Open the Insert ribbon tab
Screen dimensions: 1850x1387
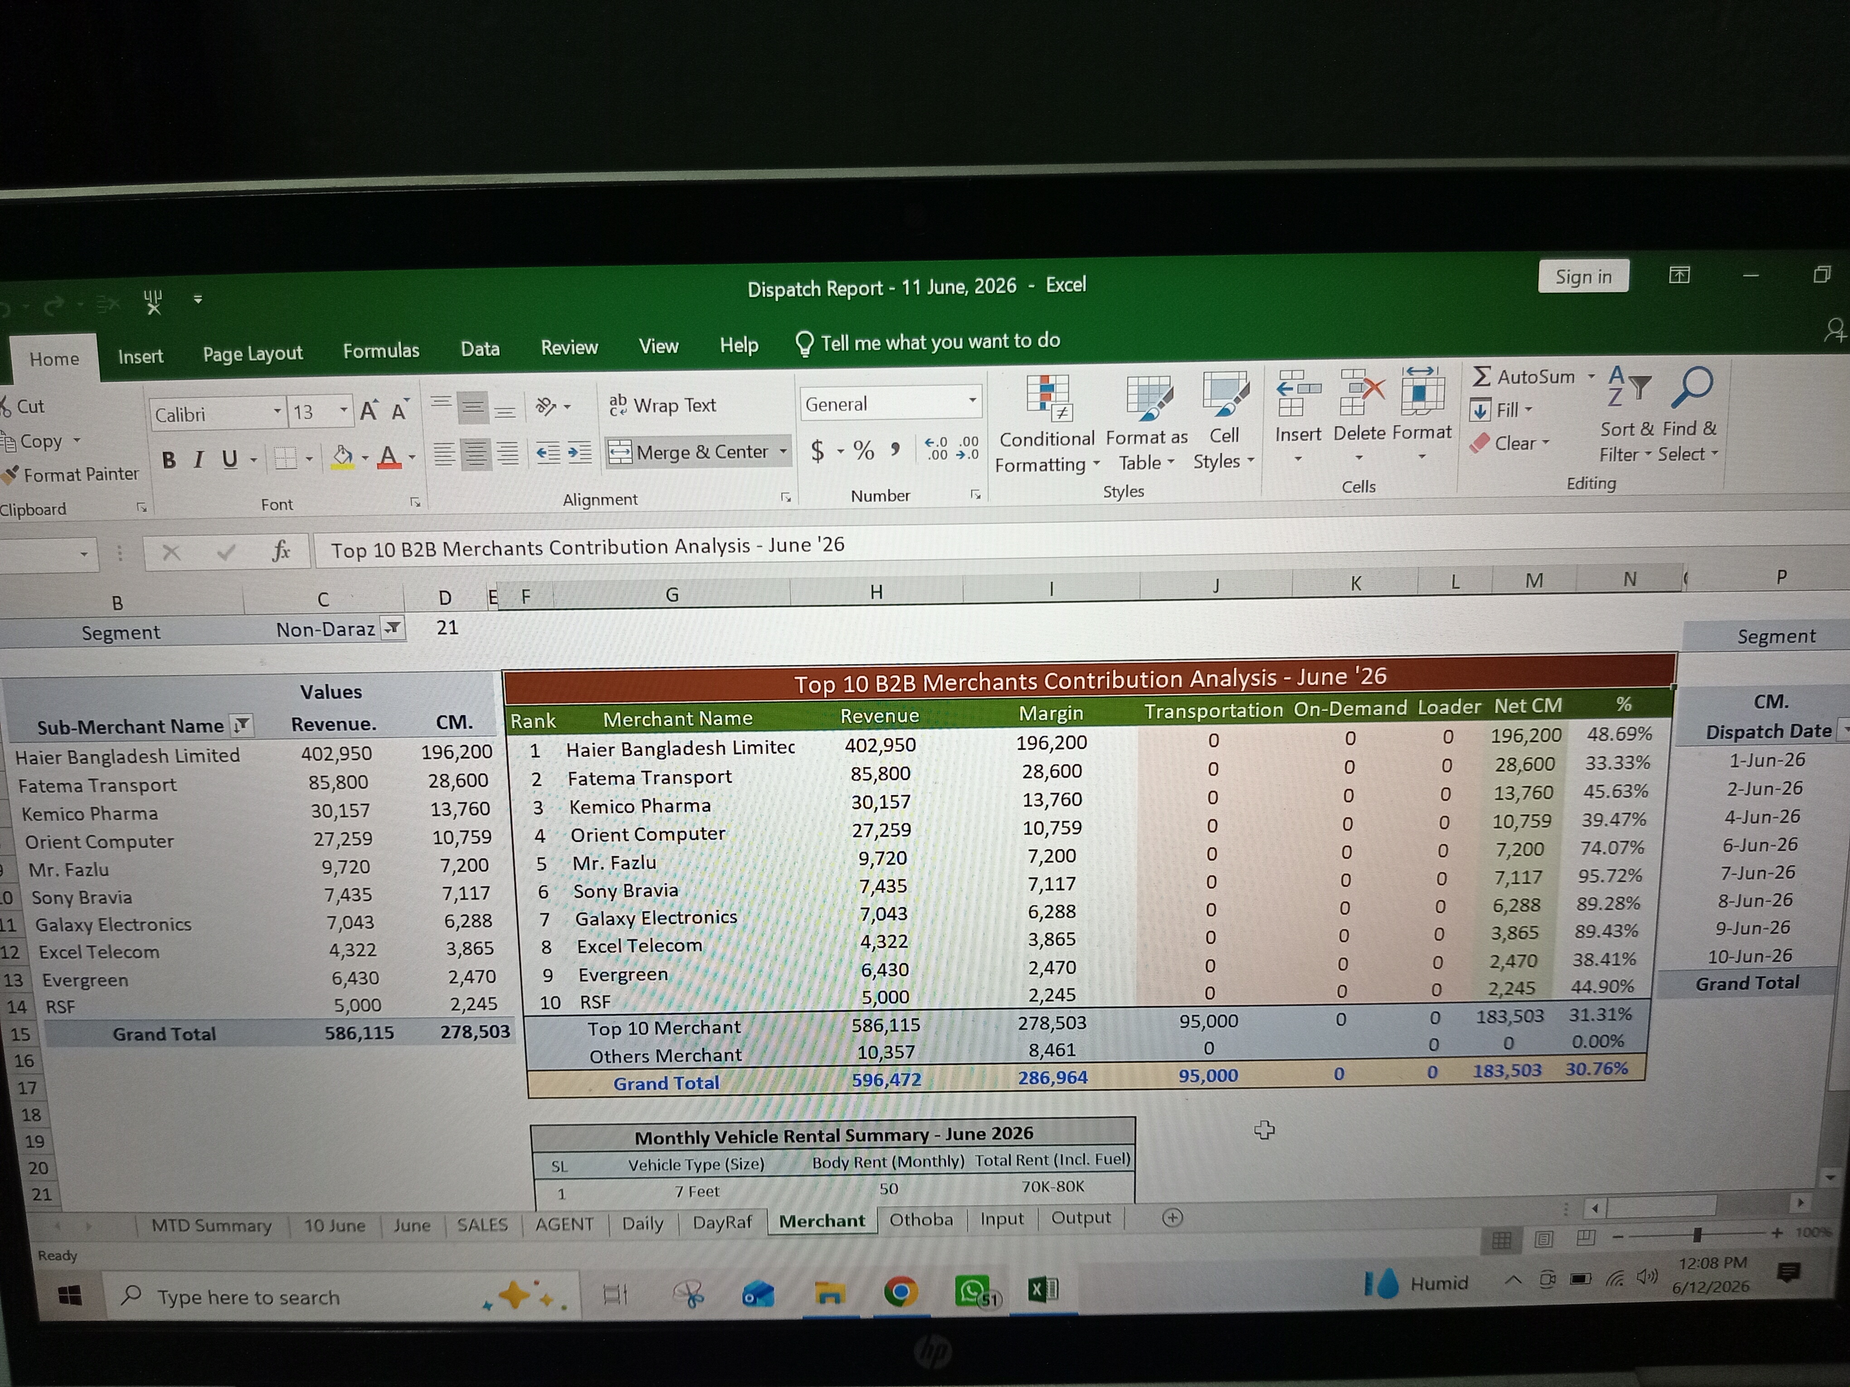[x=141, y=356]
